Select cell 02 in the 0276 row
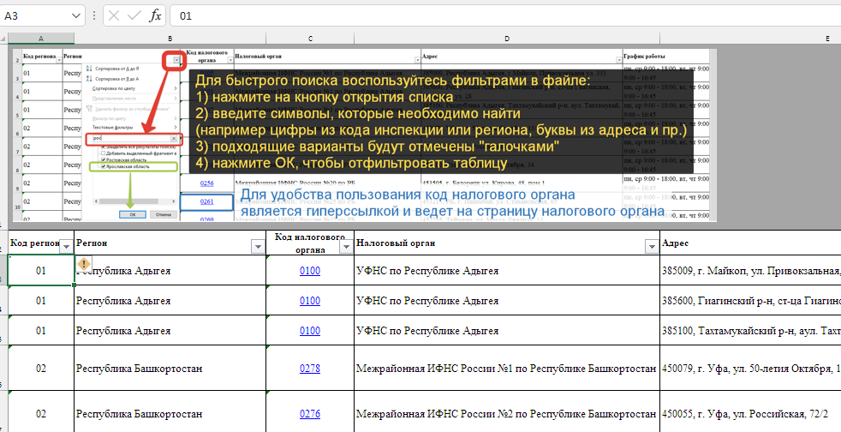This screenshot has height=432, width=841. 41,414
